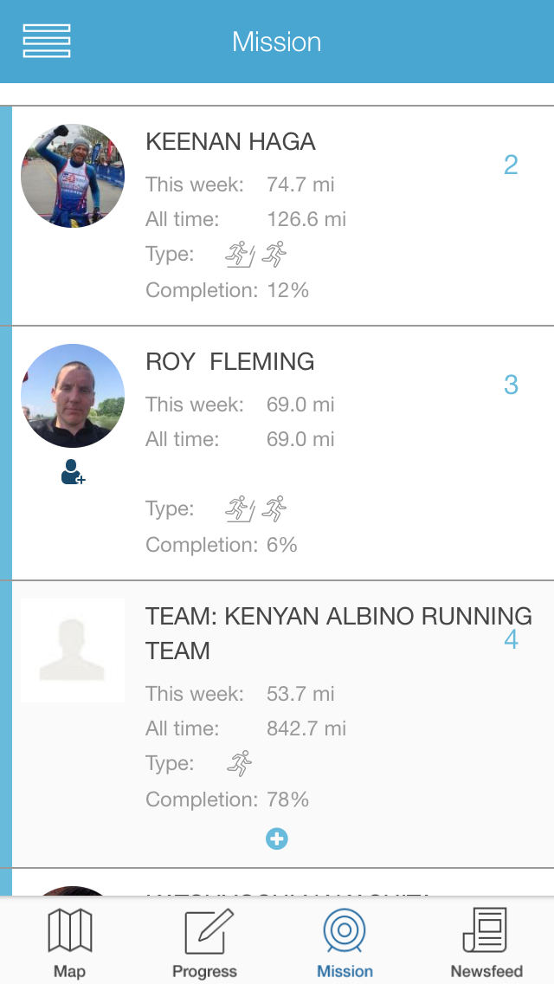Open Roy Fleming's name link
554x984 pixels.
229,361
